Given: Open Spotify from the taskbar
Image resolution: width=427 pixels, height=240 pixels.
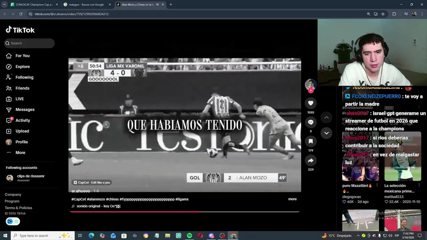Looking at the screenshot, I should pyautogui.click(x=189, y=236).
